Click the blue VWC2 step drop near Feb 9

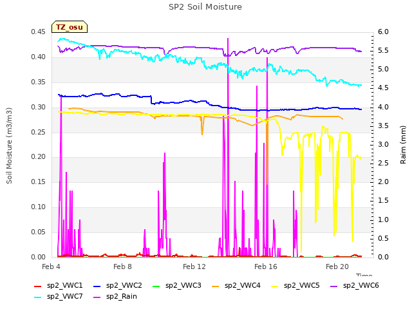pyautogui.click(x=151, y=100)
